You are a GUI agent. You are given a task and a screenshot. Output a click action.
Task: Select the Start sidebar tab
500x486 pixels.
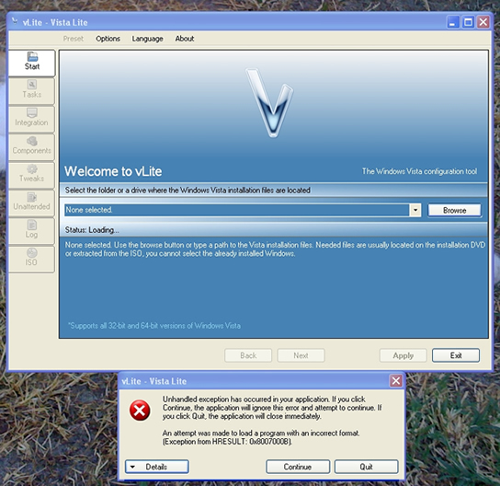coord(31,63)
